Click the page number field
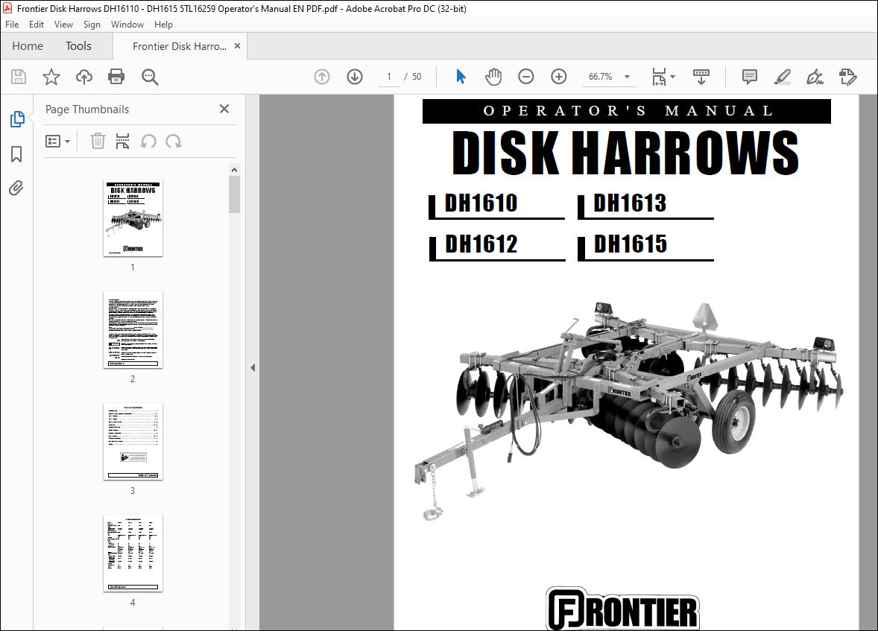 coord(388,77)
